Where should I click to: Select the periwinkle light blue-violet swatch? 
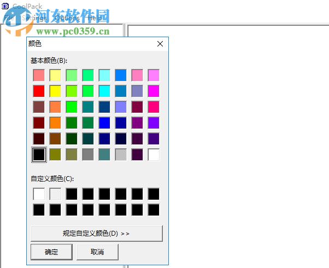click(x=121, y=107)
